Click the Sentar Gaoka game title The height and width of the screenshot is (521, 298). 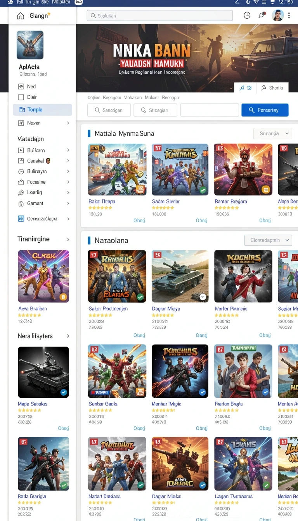coord(103,404)
